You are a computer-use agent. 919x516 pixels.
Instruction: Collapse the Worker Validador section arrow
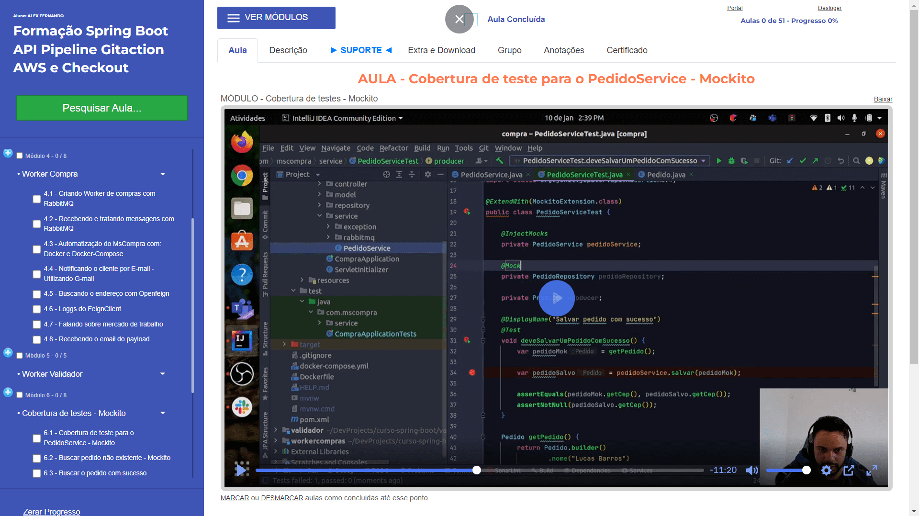click(163, 374)
